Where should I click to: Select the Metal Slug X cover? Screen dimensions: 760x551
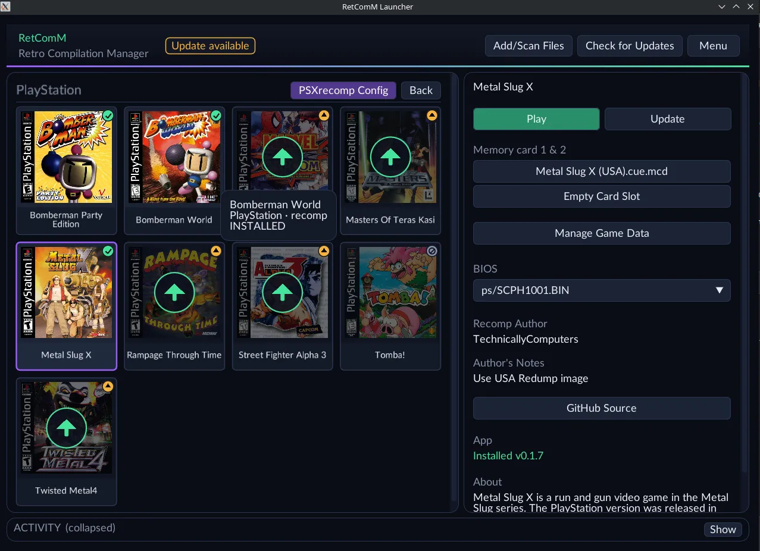point(66,292)
